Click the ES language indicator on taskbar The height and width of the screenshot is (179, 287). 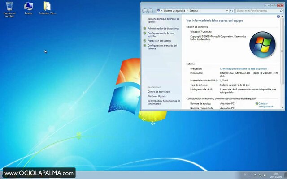coord(245,175)
